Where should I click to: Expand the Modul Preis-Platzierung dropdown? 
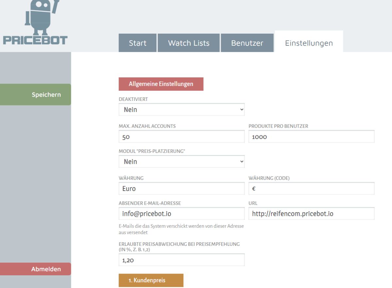(x=181, y=162)
